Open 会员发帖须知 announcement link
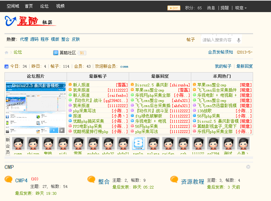The width and height of the screenshot is (271, 201). pyautogui.click(x=220, y=52)
